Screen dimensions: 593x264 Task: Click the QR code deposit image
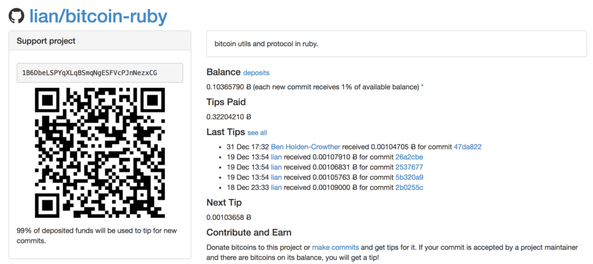[100, 153]
